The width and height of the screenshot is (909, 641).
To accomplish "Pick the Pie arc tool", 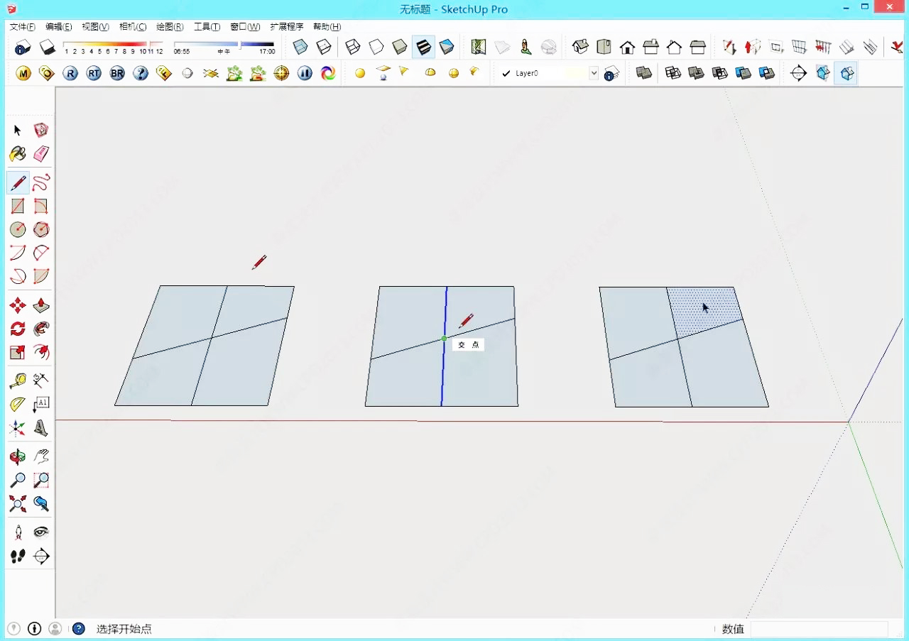I will pos(41,276).
